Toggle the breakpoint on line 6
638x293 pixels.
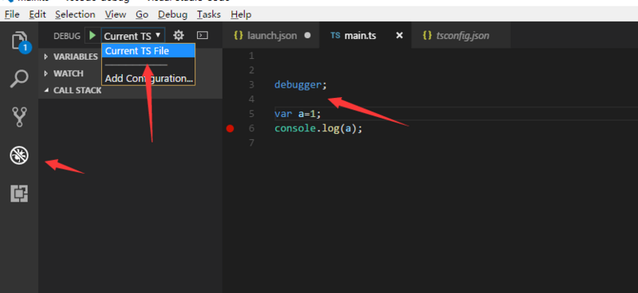230,128
